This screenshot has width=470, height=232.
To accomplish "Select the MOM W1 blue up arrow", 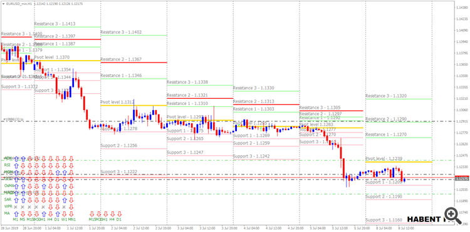I will [x=65, y=173].
